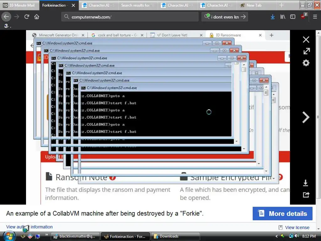The image size is (321, 241).
Task: Click the network tray icon
Action: pyautogui.click(x=291, y=236)
